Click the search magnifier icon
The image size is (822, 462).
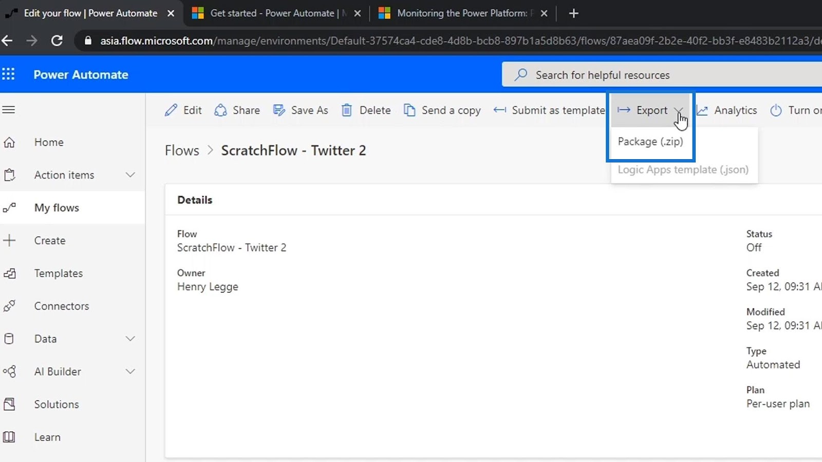tap(521, 74)
